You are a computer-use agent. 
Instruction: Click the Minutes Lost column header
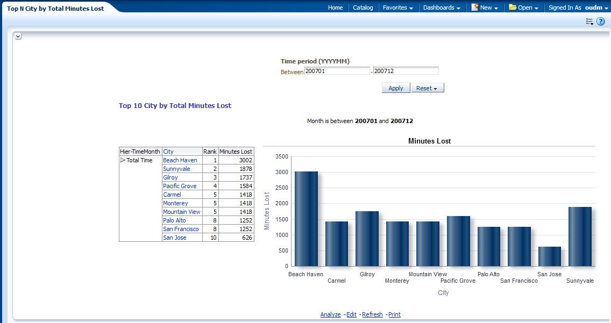tap(236, 152)
